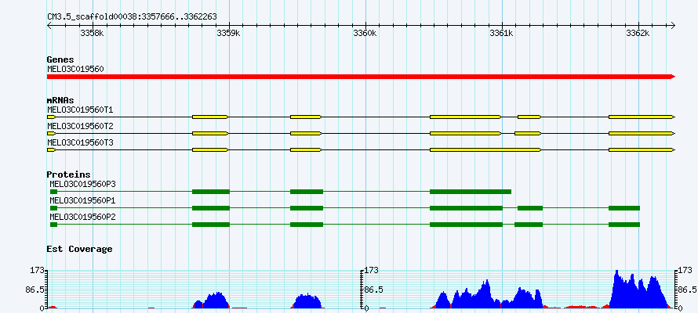Click the second CDS block of MELO3C019560P3
The width and height of the screenshot is (698, 313).
(211, 192)
